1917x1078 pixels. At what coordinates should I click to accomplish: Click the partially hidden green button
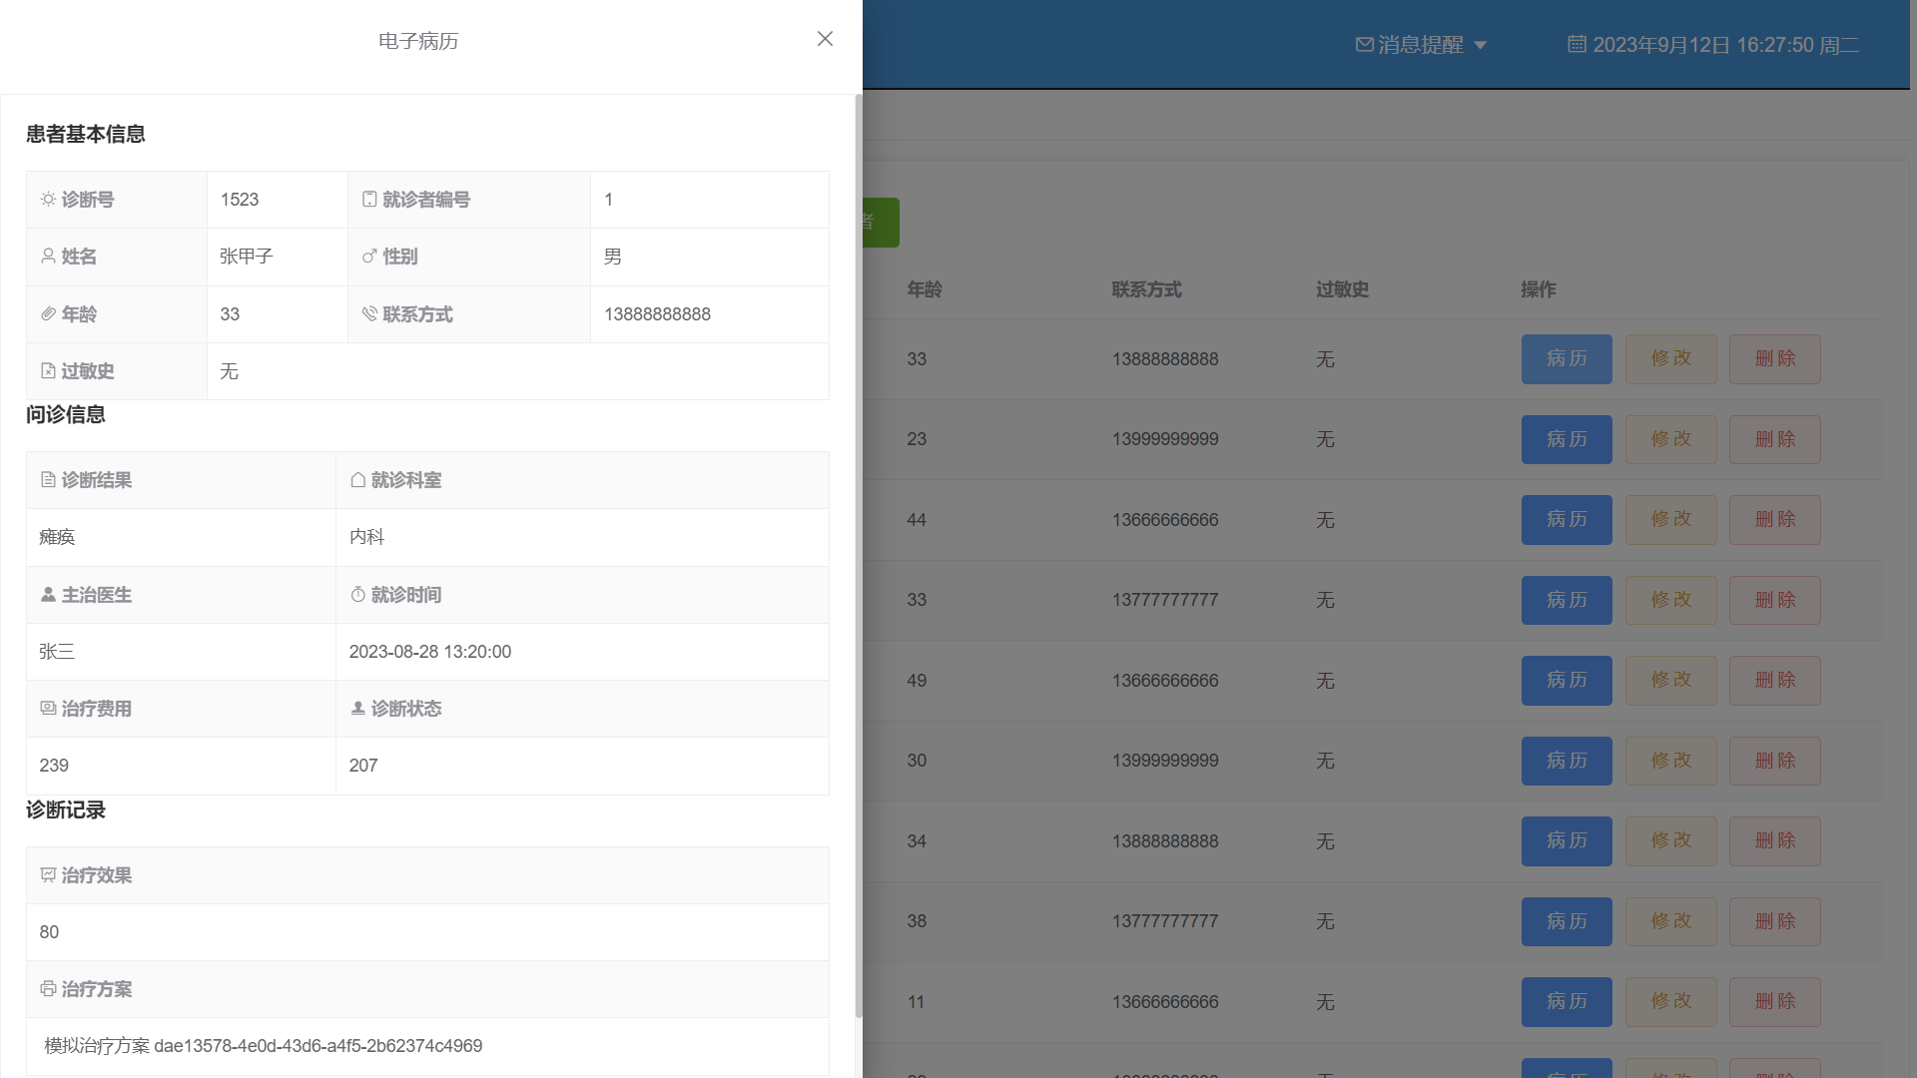(881, 222)
